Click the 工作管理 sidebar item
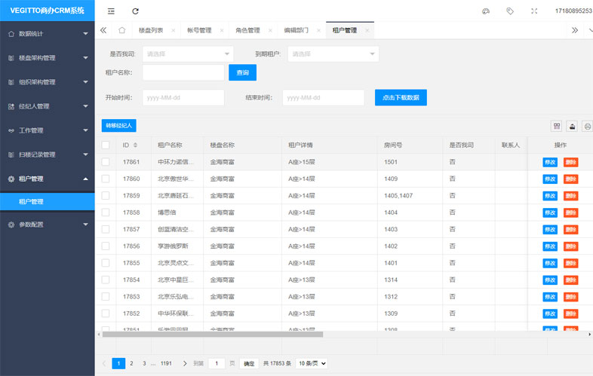Image resolution: width=593 pixels, height=376 pixels. 48,130
